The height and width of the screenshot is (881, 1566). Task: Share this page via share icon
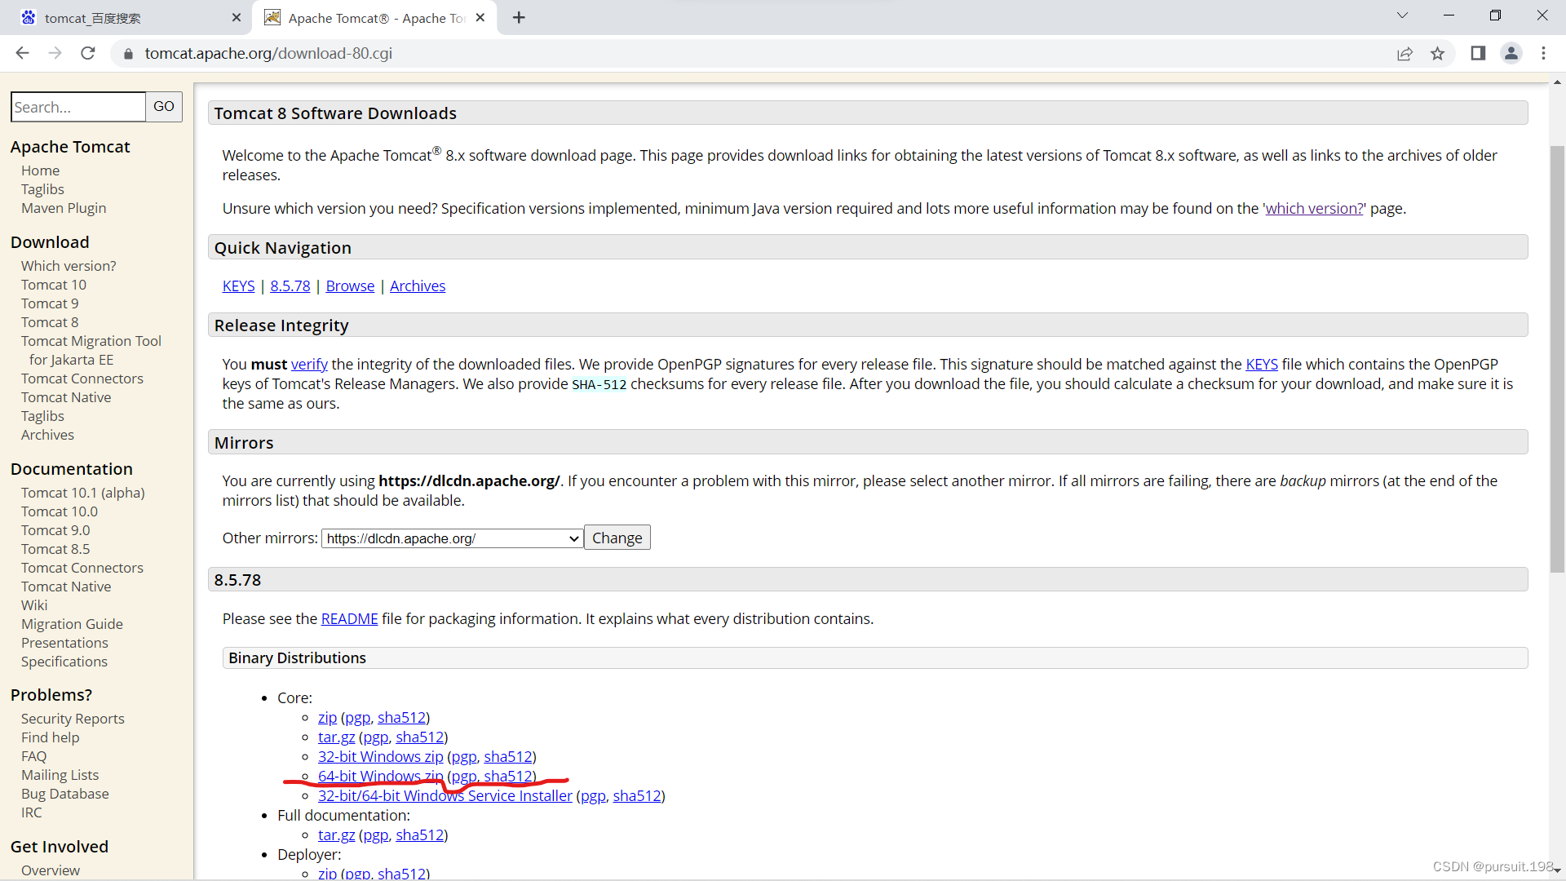click(1405, 54)
